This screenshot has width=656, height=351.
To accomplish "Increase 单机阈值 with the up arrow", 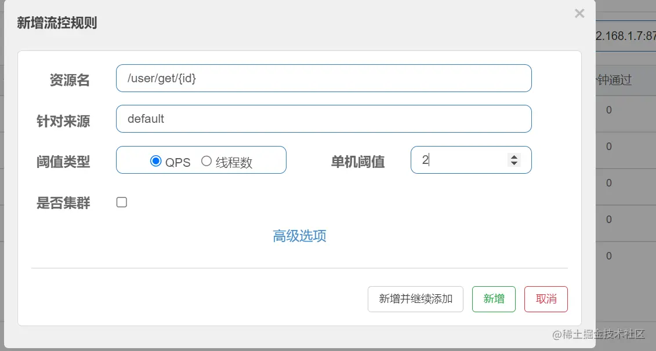I will coord(514,157).
